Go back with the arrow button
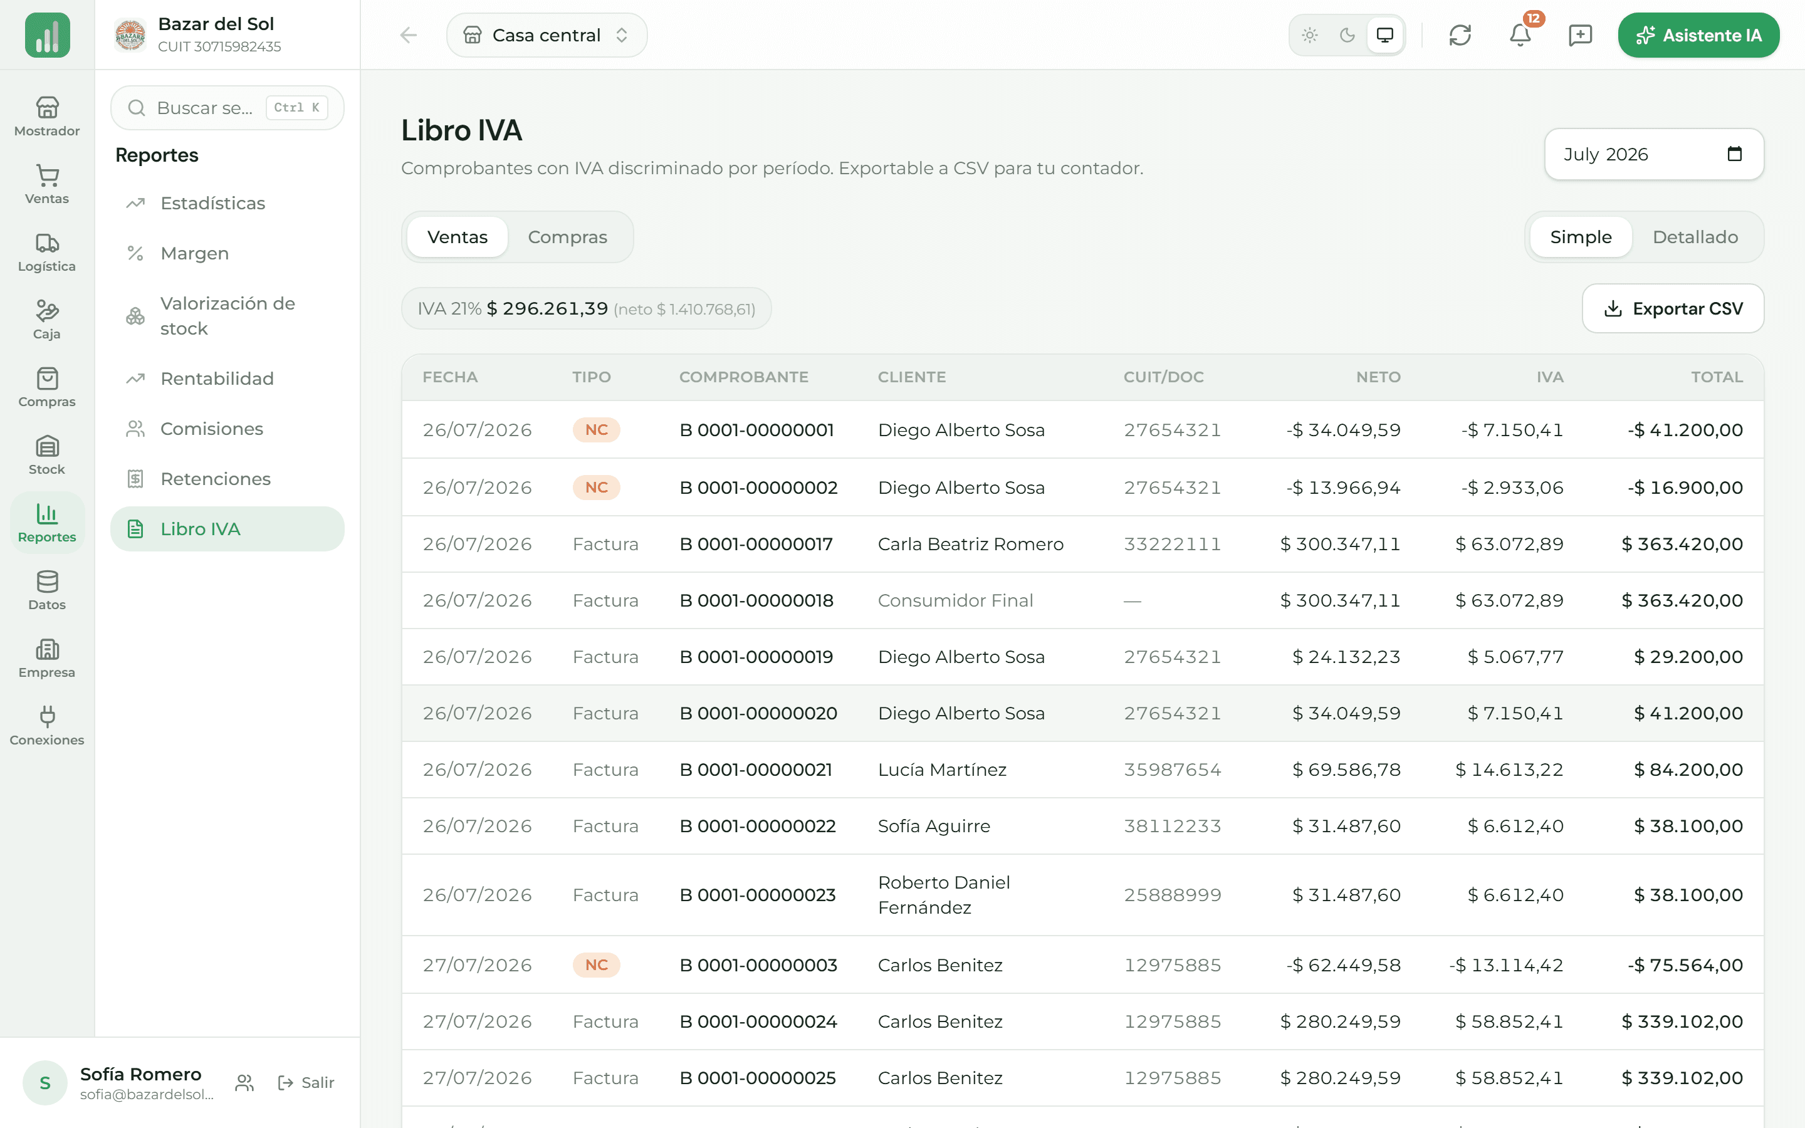Image resolution: width=1805 pixels, height=1128 pixels. (408, 35)
